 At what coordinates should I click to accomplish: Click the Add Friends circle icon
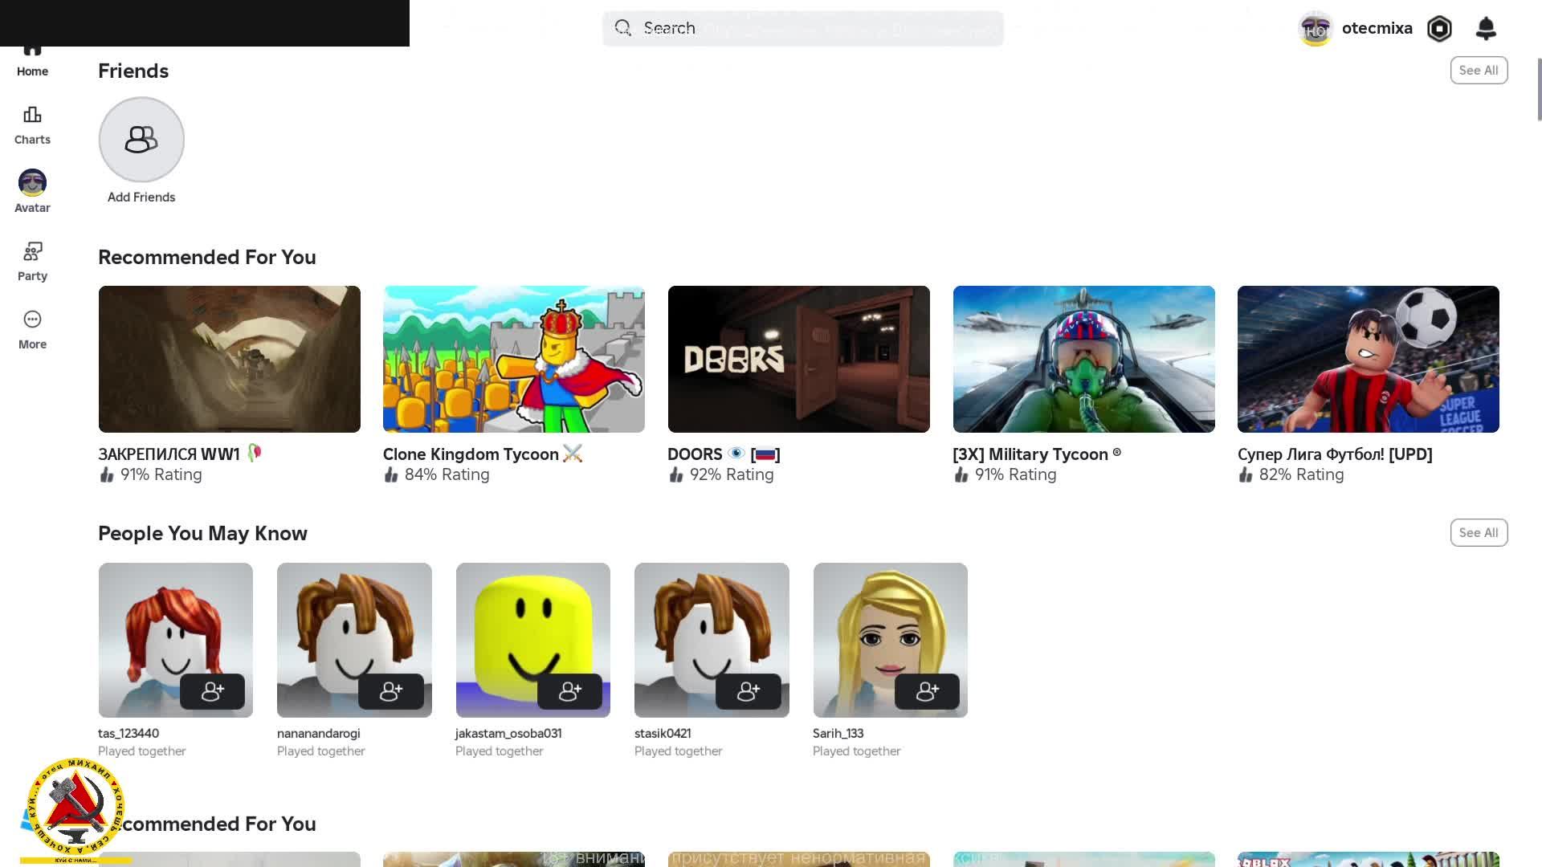141,140
